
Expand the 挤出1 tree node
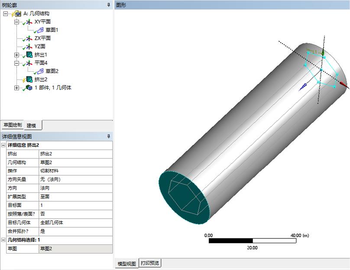click(16, 55)
